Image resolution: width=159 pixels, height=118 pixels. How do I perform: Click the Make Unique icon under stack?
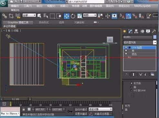[141, 74]
